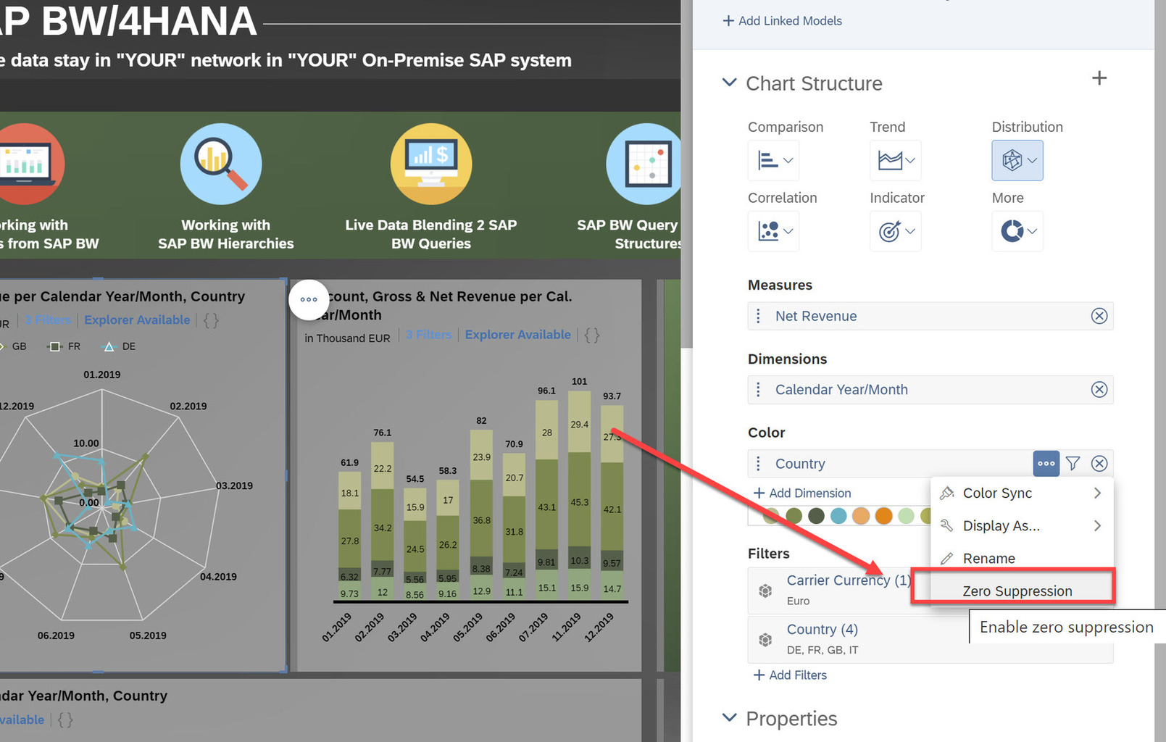Click the Country filter cube icon
This screenshot has width=1166, height=742.
[765, 640]
